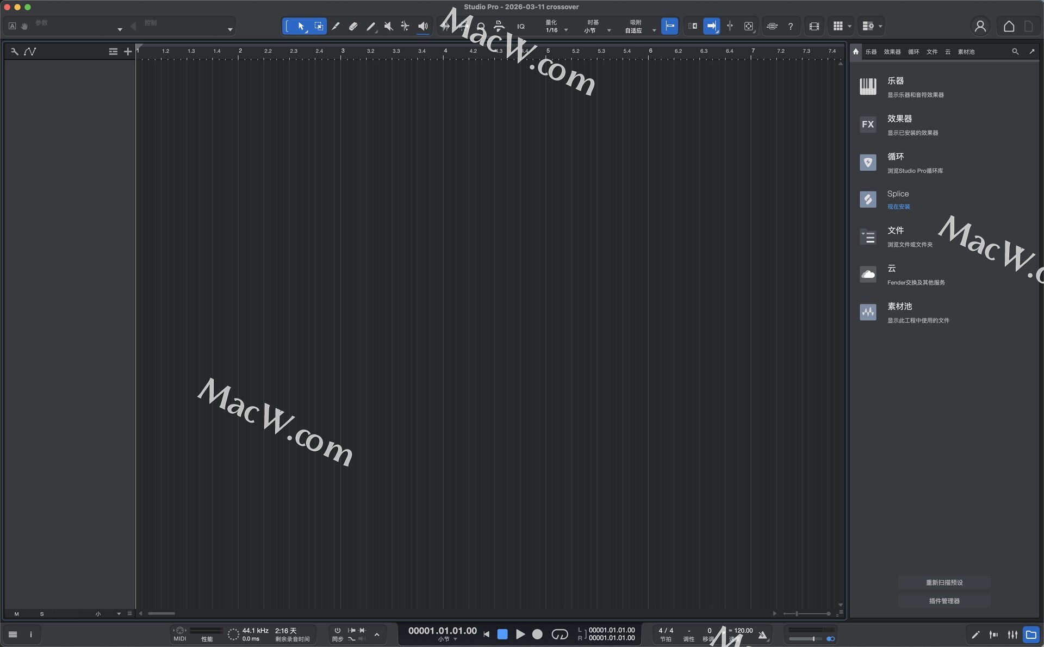Toggle the loop playback button
1044x647 pixels.
click(x=560, y=634)
